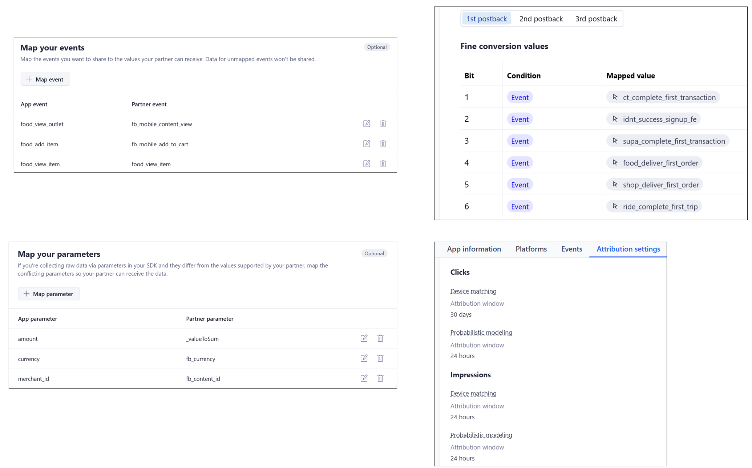Click the ct_complete_first_transaction mapped value
752x468 pixels.
point(663,97)
